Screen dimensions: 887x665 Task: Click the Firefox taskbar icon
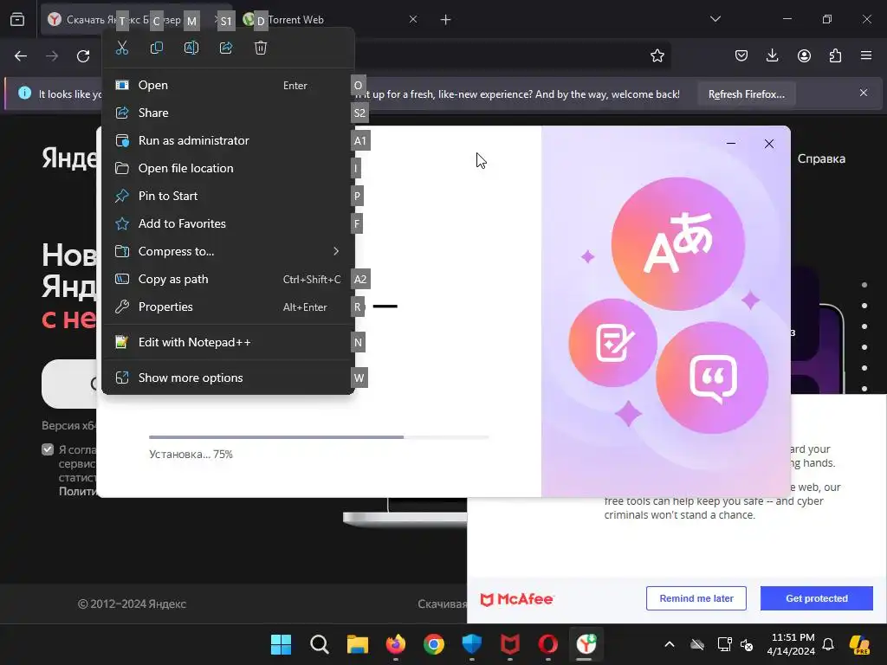click(x=395, y=644)
